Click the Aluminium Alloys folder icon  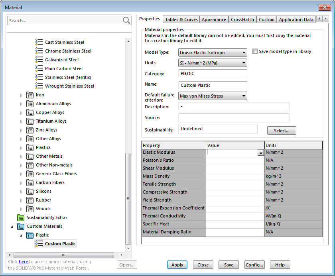pos(30,104)
